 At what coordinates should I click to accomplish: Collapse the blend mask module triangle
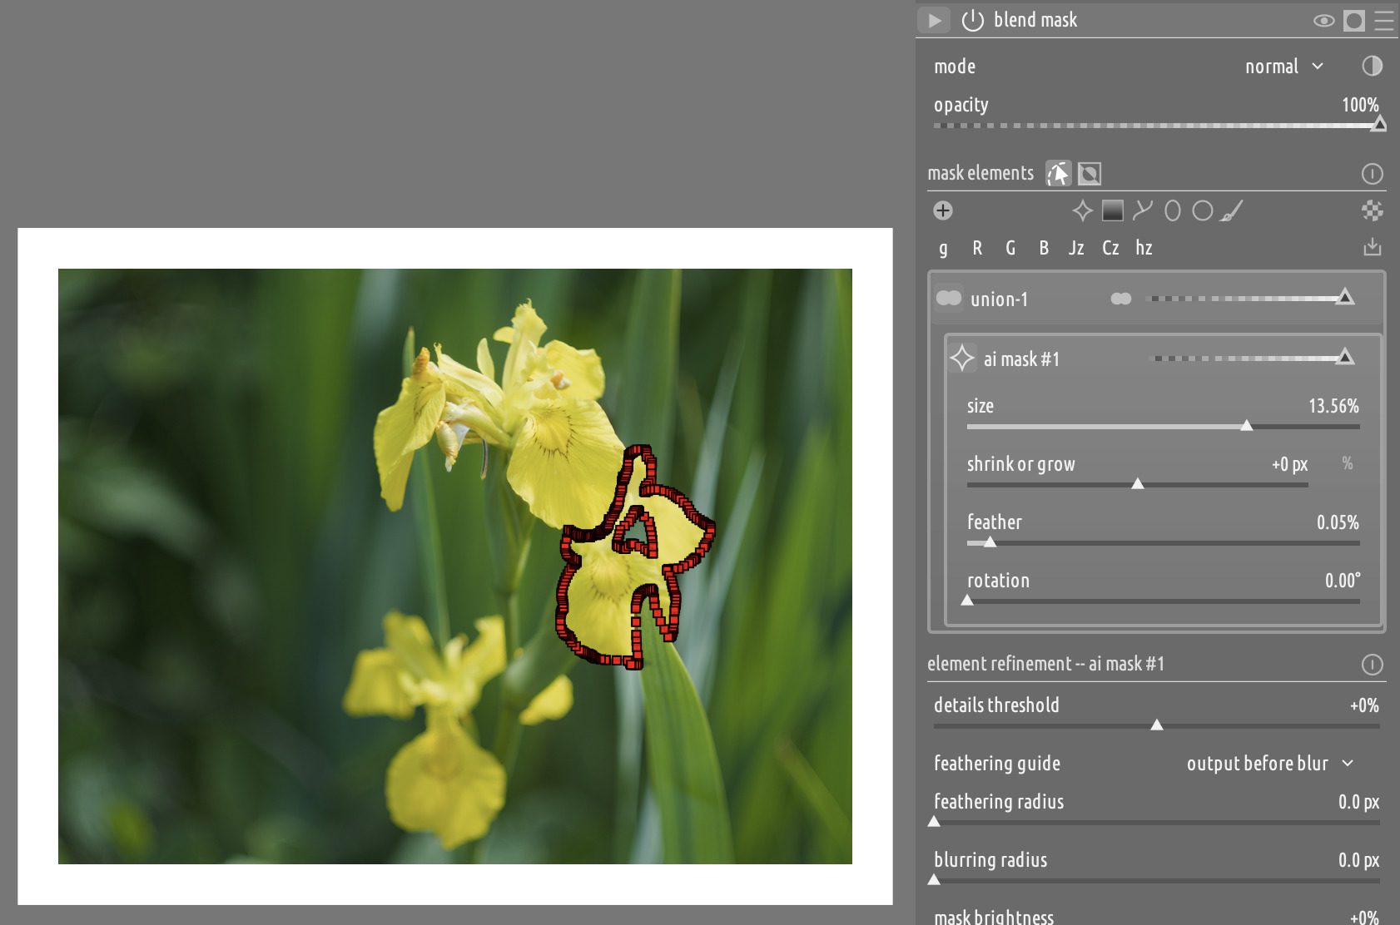934,20
